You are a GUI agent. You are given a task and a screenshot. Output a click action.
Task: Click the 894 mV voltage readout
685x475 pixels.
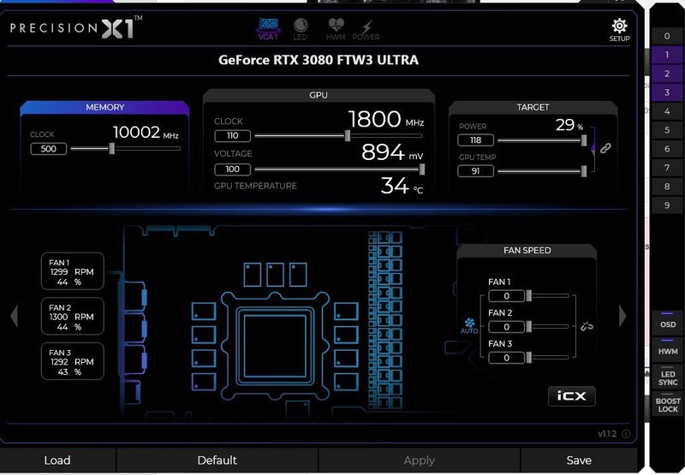point(392,152)
